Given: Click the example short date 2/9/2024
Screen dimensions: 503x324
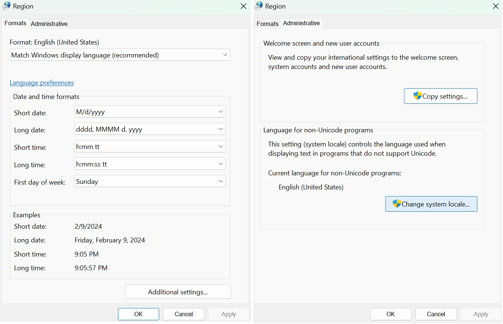Looking at the screenshot, I should [x=88, y=226].
